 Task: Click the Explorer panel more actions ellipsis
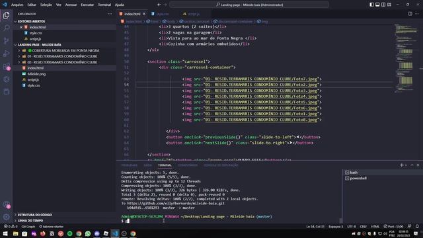[x=110, y=14]
